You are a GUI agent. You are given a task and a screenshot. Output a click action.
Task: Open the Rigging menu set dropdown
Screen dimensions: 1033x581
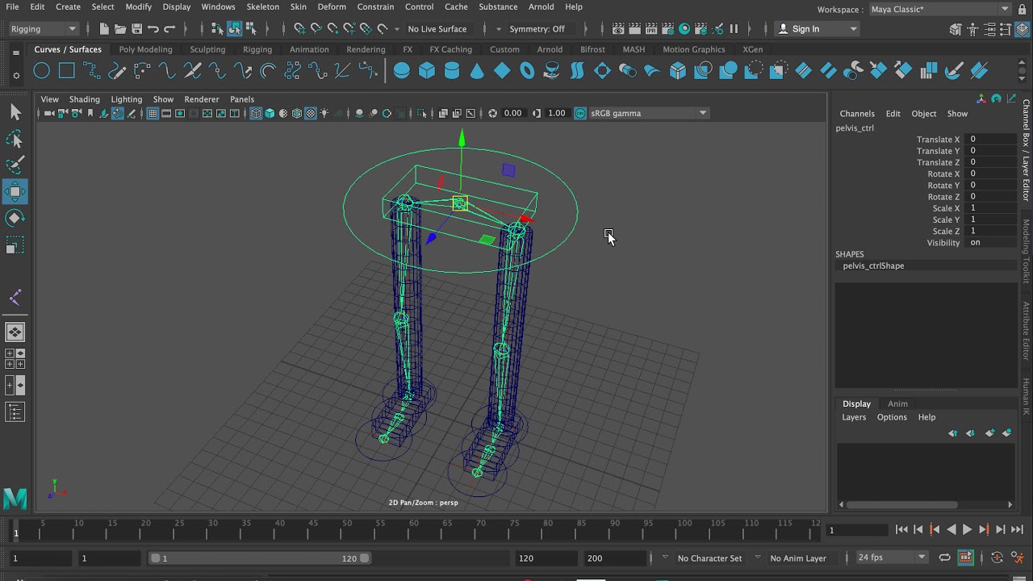click(44, 29)
